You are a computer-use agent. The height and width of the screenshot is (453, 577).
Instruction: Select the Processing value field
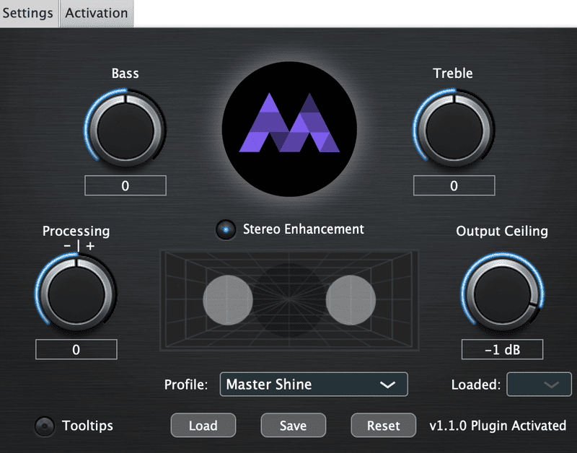pos(76,350)
